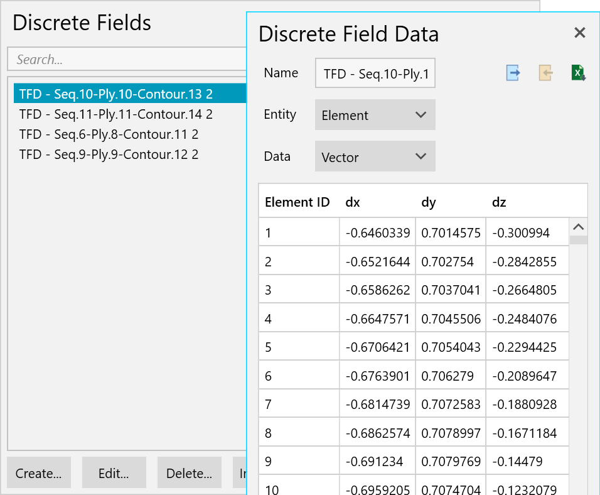Click dx cell -0.691234
The width and height of the screenshot is (600, 495).
(377, 461)
